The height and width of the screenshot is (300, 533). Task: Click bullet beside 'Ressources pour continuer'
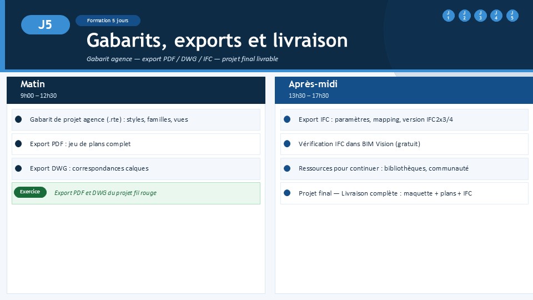pyautogui.click(x=287, y=168)
